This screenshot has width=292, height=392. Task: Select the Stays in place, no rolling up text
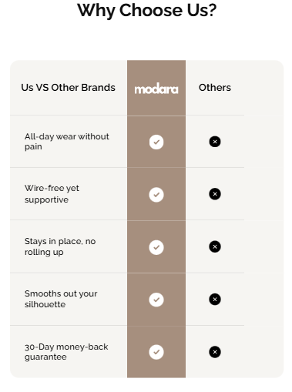coord(60,246)
